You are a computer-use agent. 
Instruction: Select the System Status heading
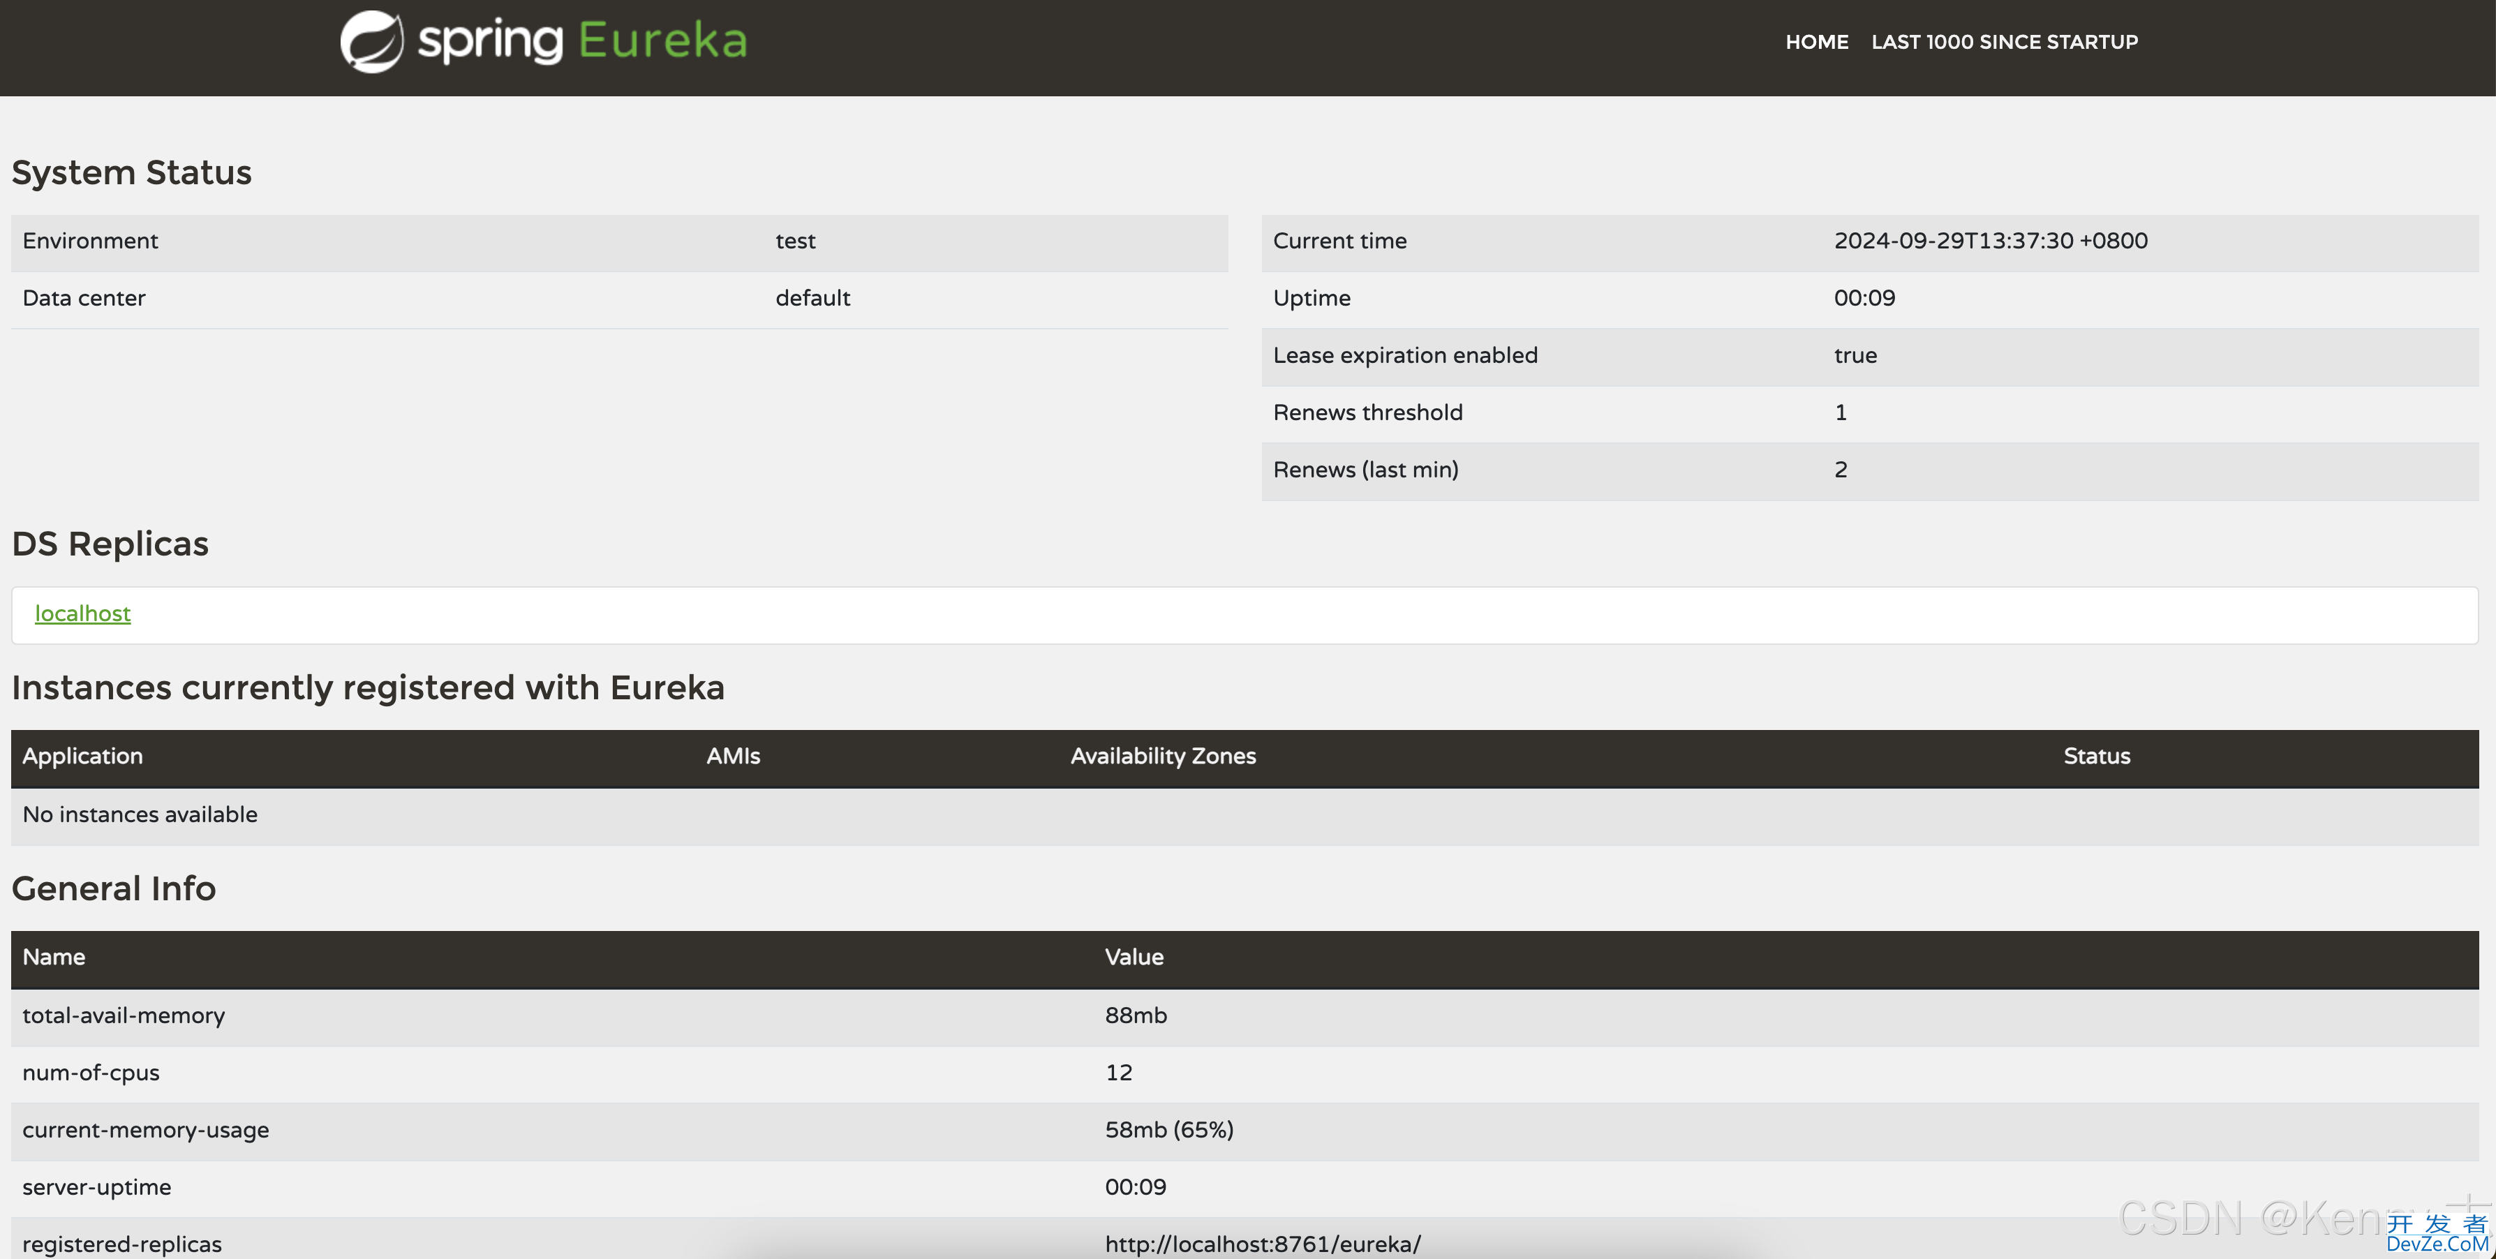pos(132,172)
